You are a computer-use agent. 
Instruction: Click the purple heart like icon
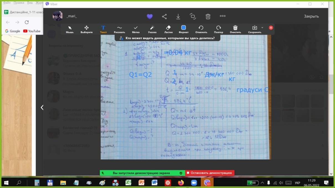click(150, 16)
